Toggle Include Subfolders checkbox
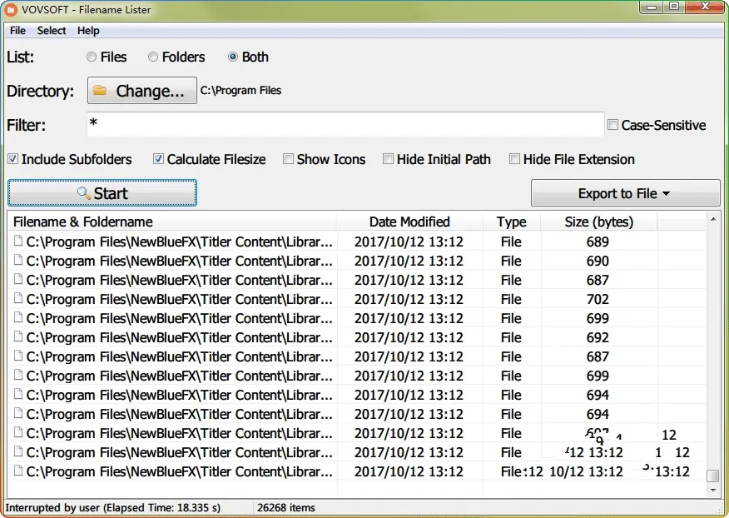The height and width of the screenshot is (518, 729). pyautogui.click(x=13, y=159)
